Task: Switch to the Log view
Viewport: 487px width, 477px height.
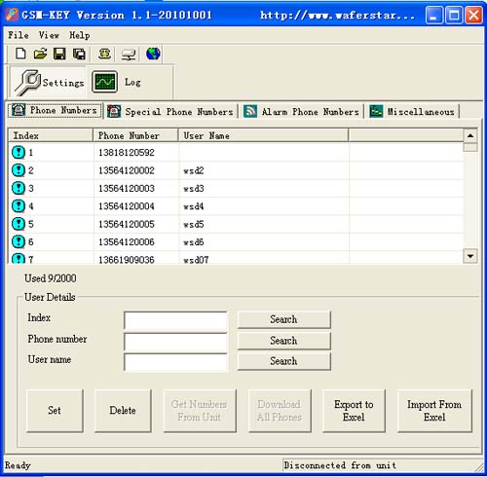Action: 117,82
